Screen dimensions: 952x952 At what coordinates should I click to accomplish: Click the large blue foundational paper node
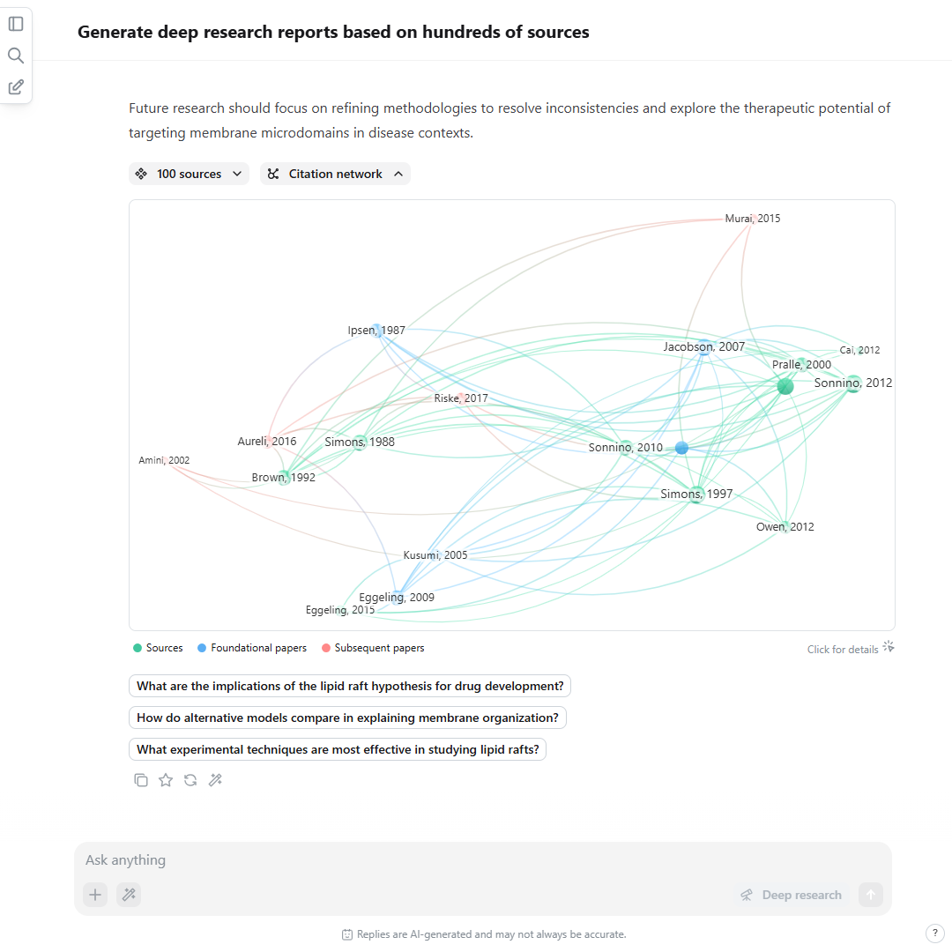(681, 448)
